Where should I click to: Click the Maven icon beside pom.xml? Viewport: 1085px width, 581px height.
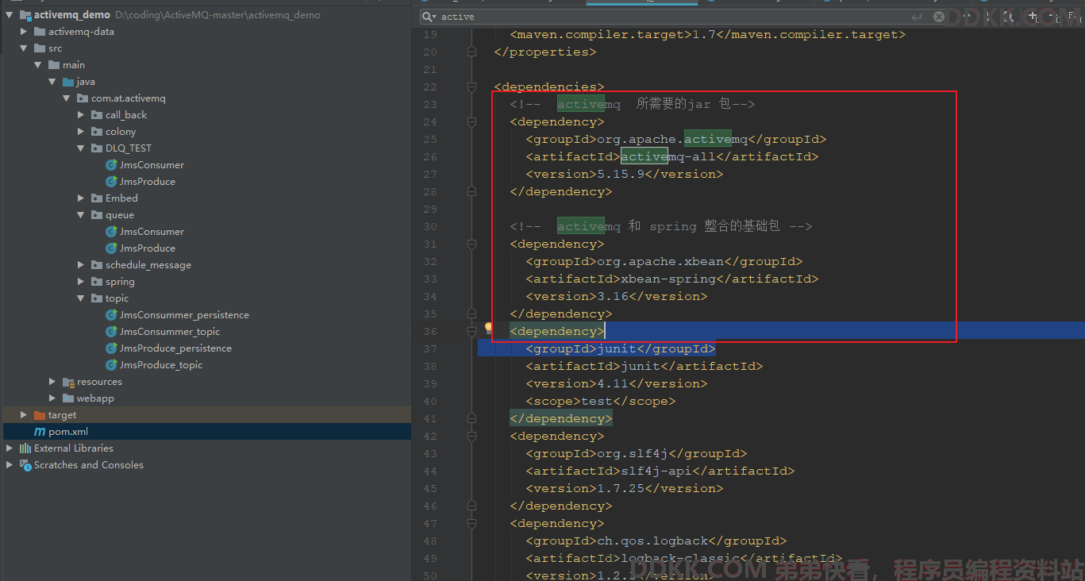click(x=40, y=432)
